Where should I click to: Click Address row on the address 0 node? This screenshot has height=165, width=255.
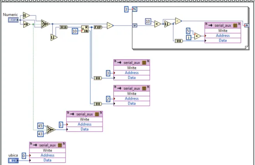[47, 155]
